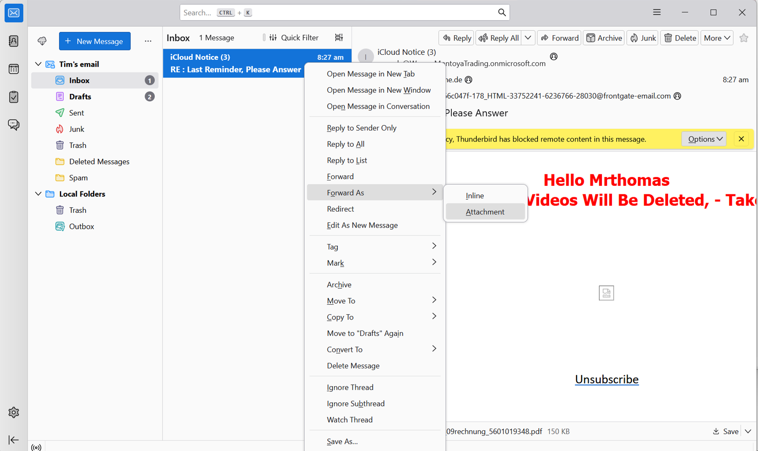Get messages with cloud download icon
The image size is (758, 451).
click(42, 41)
